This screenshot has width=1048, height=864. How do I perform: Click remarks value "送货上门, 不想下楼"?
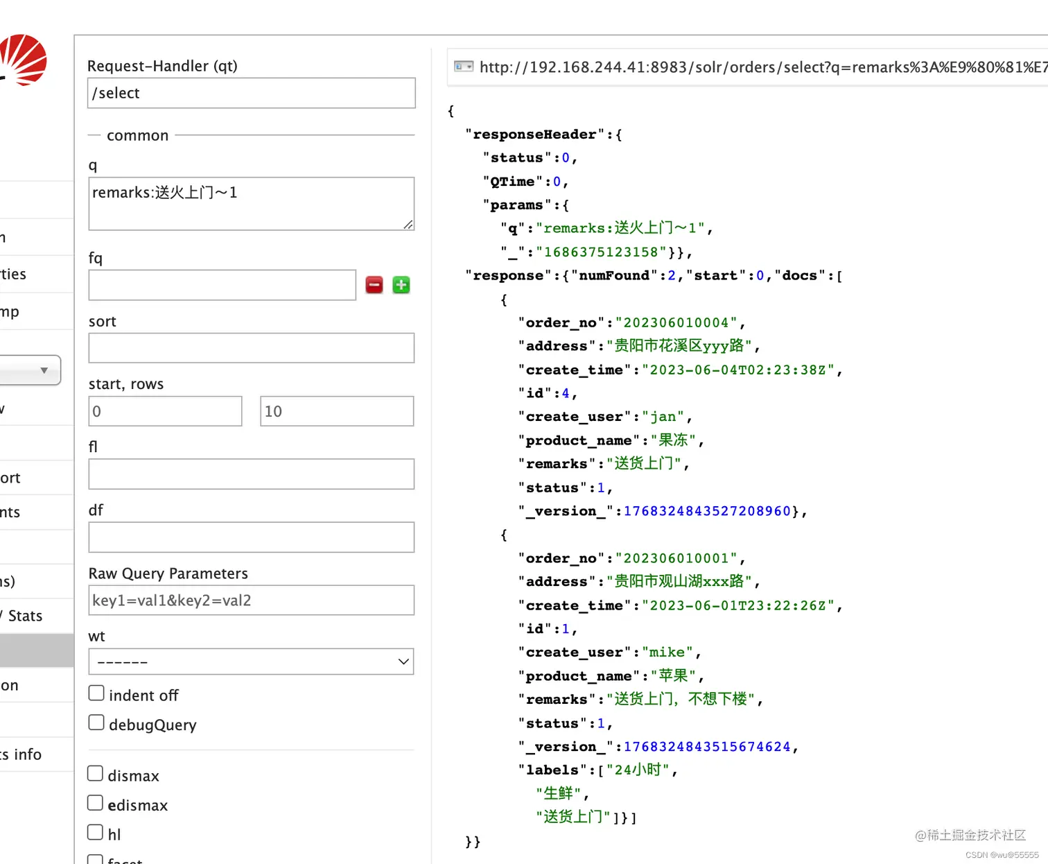click(x=681, y=699)
